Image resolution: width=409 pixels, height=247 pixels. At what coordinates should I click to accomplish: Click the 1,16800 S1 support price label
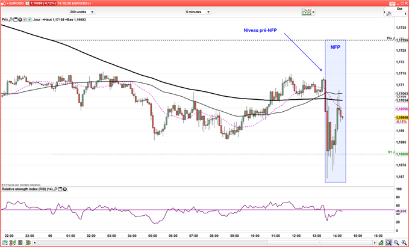tap(402, 154)
